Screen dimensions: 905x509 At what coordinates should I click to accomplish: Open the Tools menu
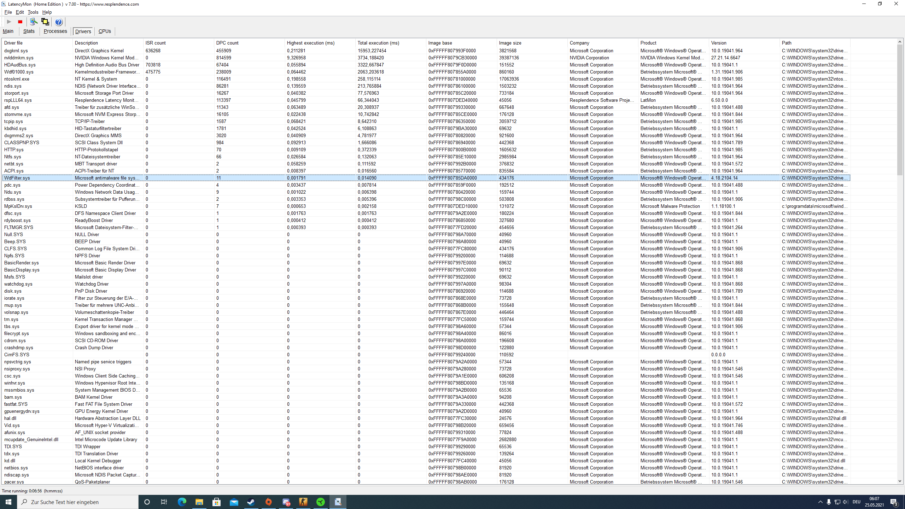point(33,12)
